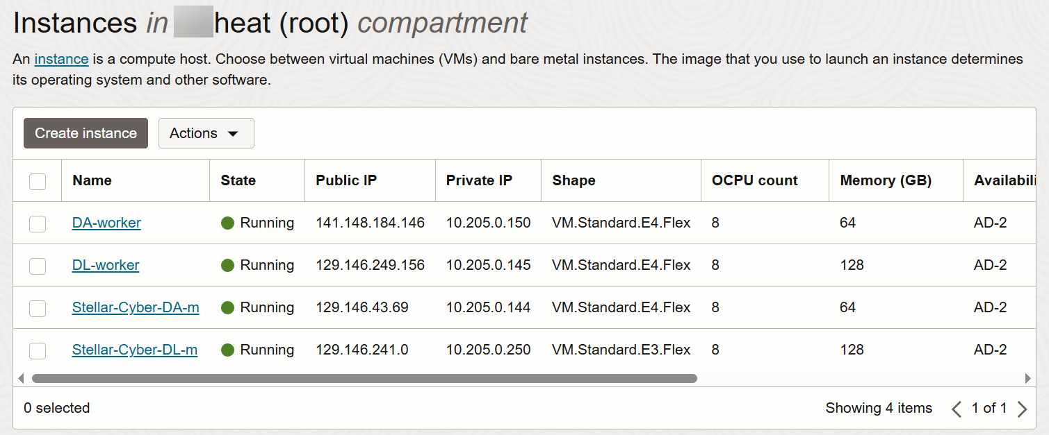Tick the DL-worker row checkbox

pos(38,266)
